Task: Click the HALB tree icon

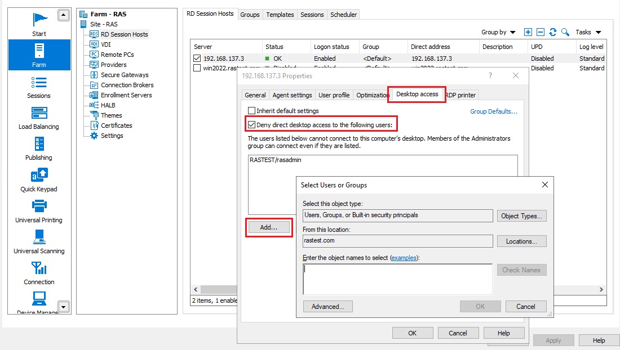Action: (x=94, y=105)
